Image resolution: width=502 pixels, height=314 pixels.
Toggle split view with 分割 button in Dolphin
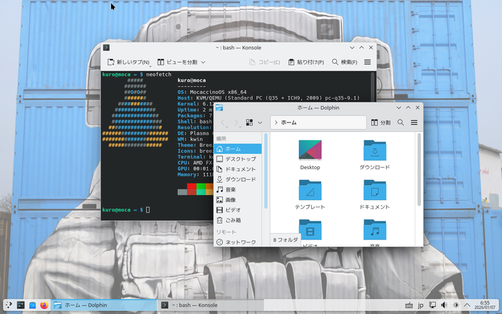(x=380, y=123)
